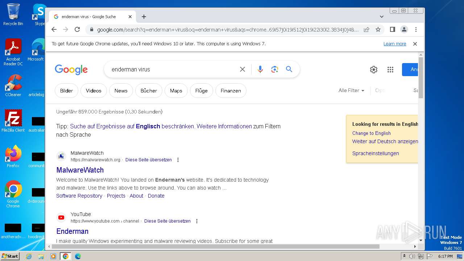Restrict results to Englisch link
This screenshot has height=261, width=464.
pos(132,126)
